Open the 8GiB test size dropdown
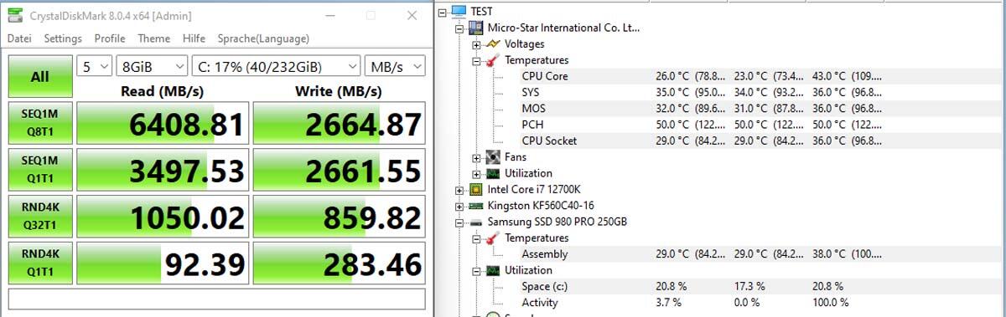 pos(152,66)
